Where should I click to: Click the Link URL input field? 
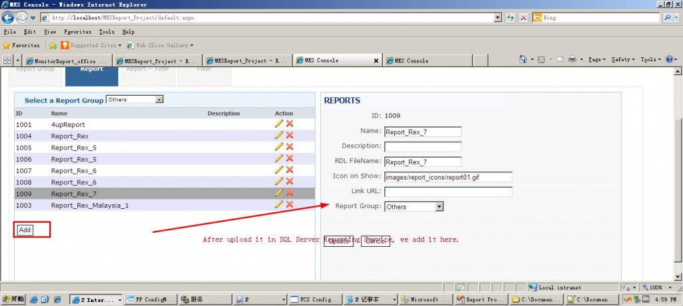[448, 192]
